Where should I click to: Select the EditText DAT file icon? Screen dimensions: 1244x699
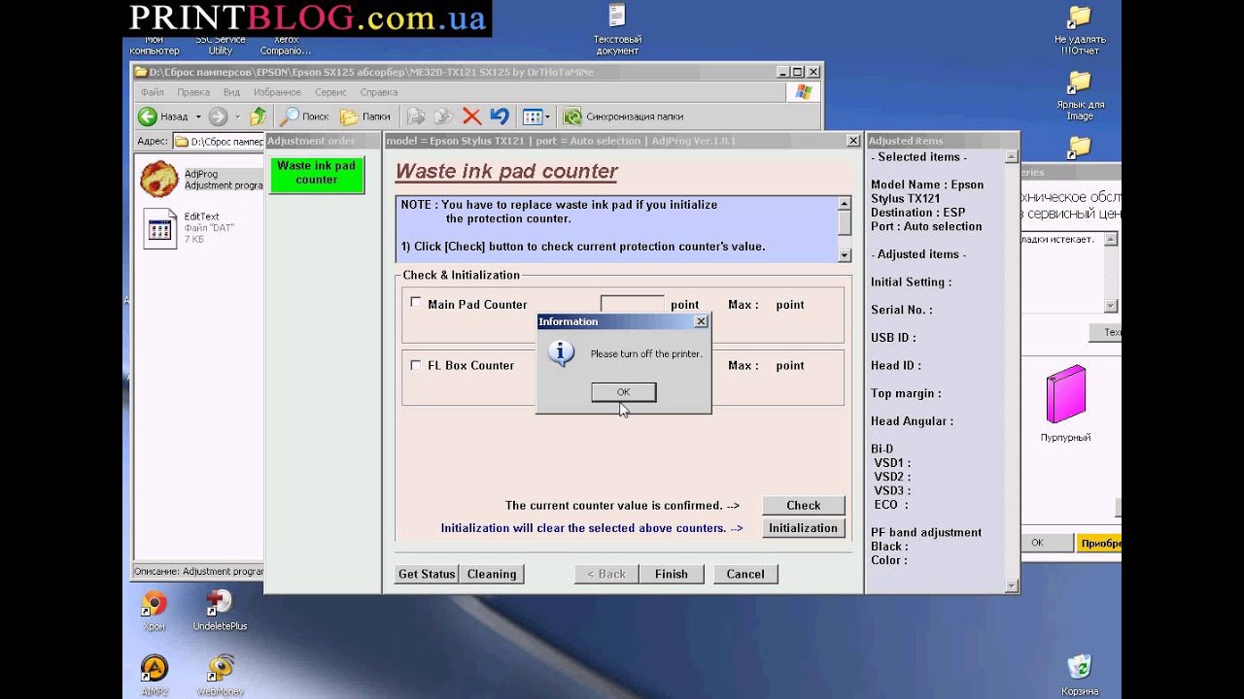point(159,228)
